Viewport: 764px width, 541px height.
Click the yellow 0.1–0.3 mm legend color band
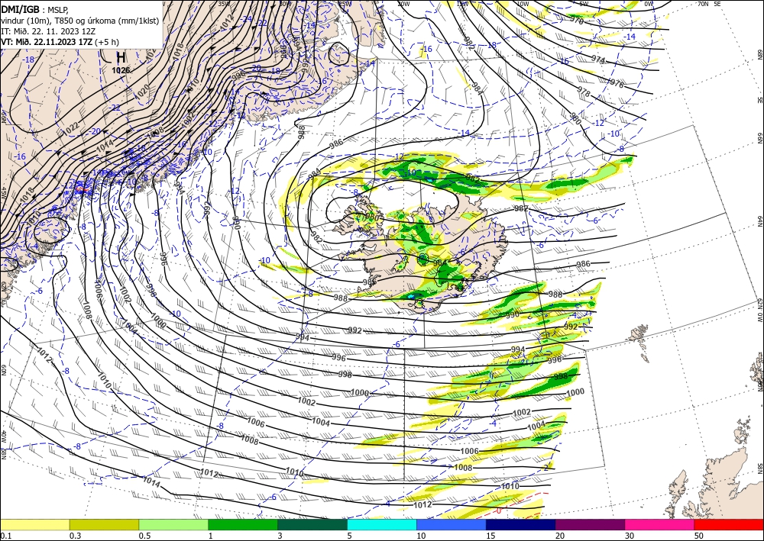point(34,524)
